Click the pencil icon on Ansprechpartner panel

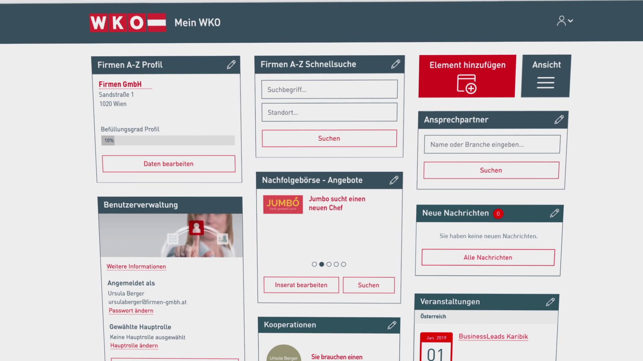click(x=559, y=120)
